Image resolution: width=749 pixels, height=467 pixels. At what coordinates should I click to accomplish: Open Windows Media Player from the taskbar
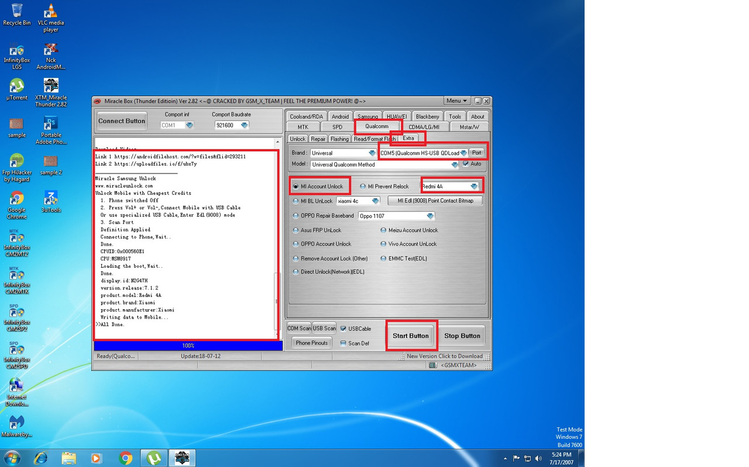[x=97, y=458]
